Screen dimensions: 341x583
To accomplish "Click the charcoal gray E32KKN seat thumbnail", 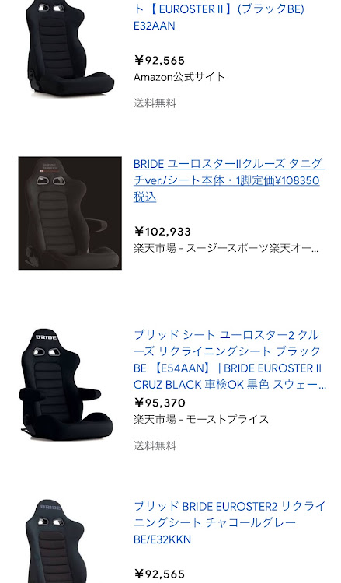I will point(56,541).
